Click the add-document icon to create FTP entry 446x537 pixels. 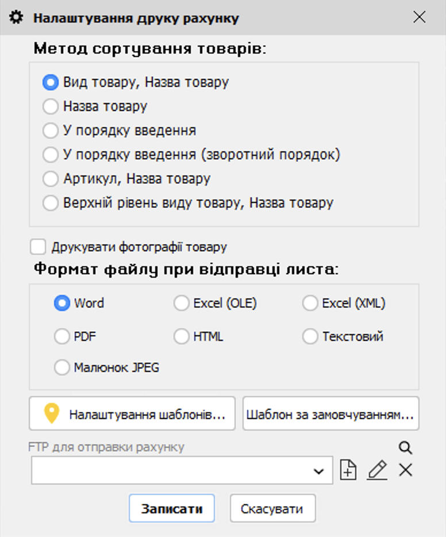(x=348, y=470)
